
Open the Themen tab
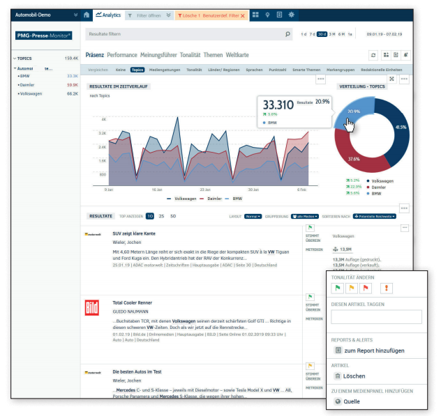point(214,55)
